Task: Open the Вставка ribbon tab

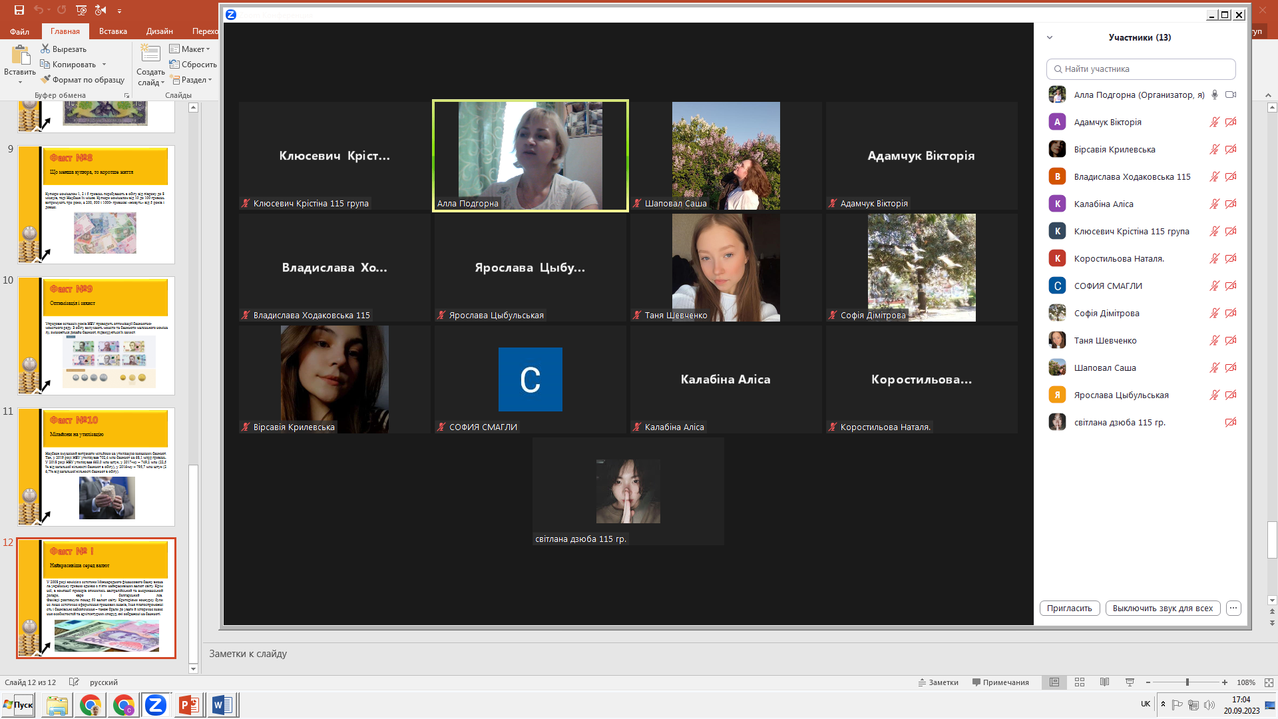Action: click(x=112, y=31)
